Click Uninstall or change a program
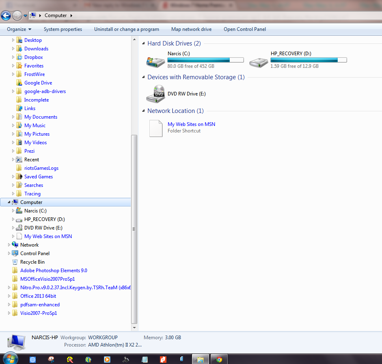Image resolution: width=382 pixels, height=364 pixels. pos(127,29)
